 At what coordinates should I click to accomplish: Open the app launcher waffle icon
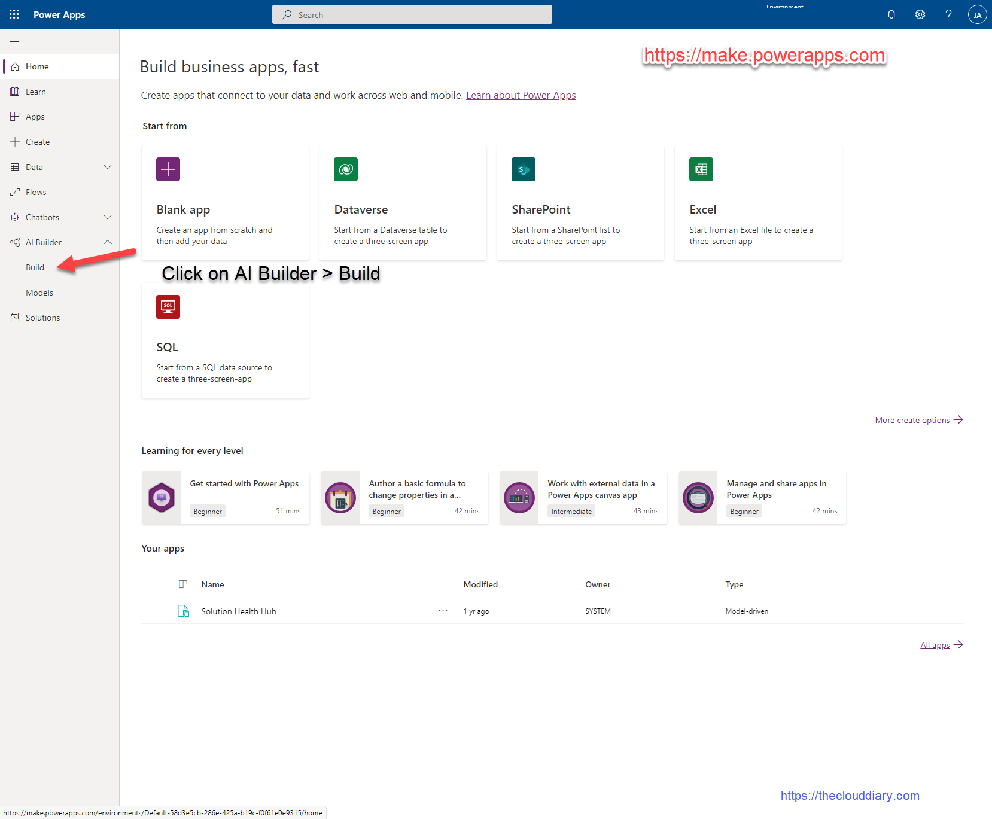14,14
